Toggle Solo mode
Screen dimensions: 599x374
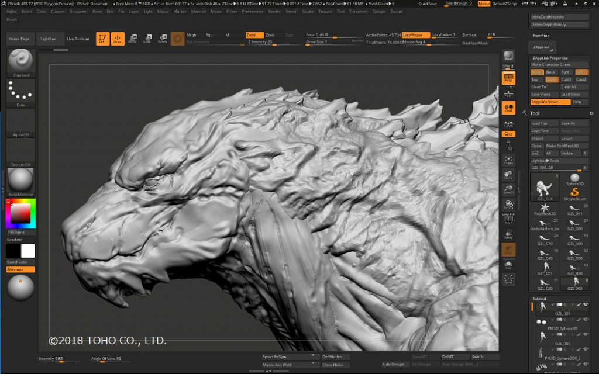coord(508,265)
